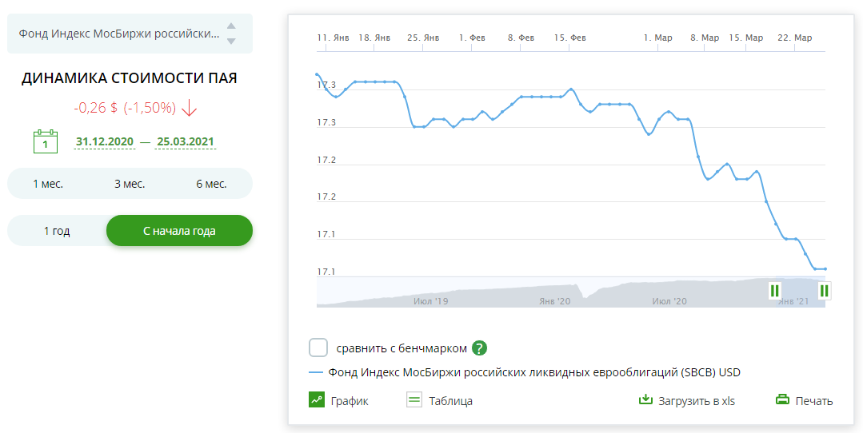
Task: Enable the сравнить с бенчмарком checkbox
Action: (x=318, y=348)
